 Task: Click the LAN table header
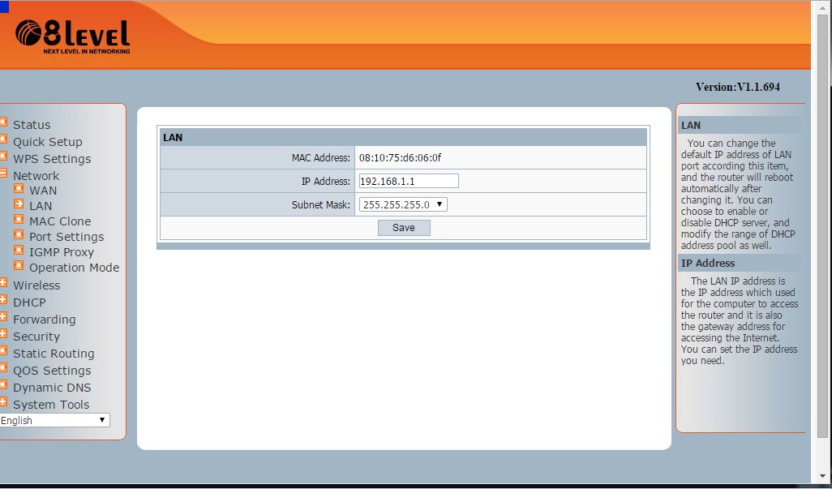click(x=403, y=137)
